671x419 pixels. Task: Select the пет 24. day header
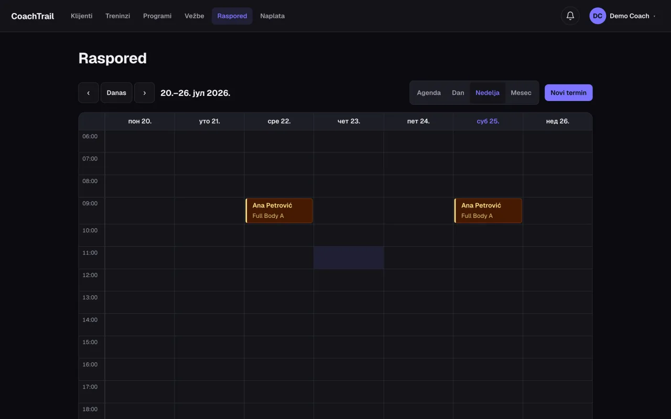click(418, 121)
